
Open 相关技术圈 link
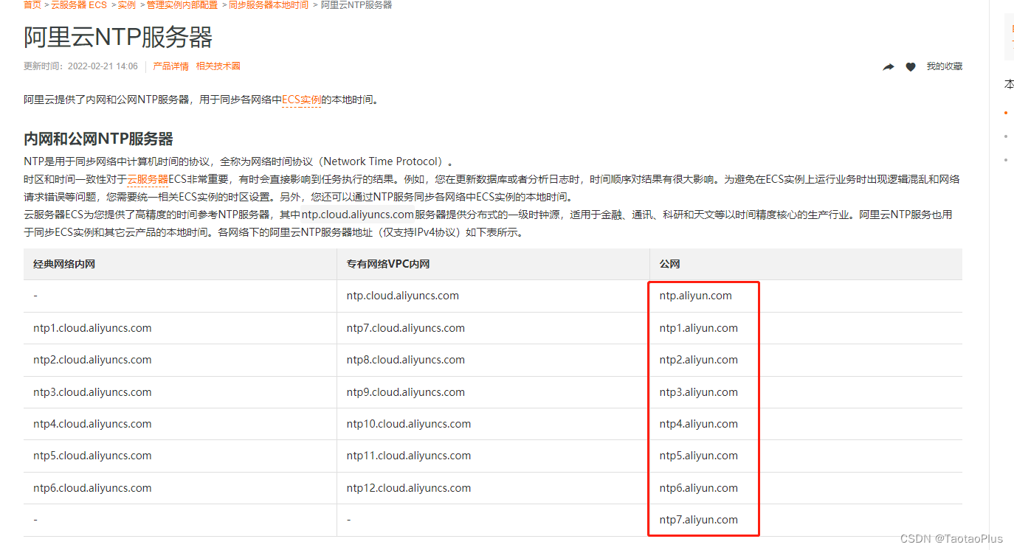(x=218, y=66)
